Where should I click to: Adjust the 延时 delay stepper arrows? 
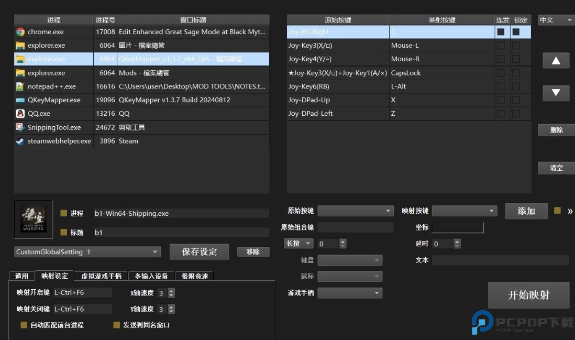tap(457, 244)
